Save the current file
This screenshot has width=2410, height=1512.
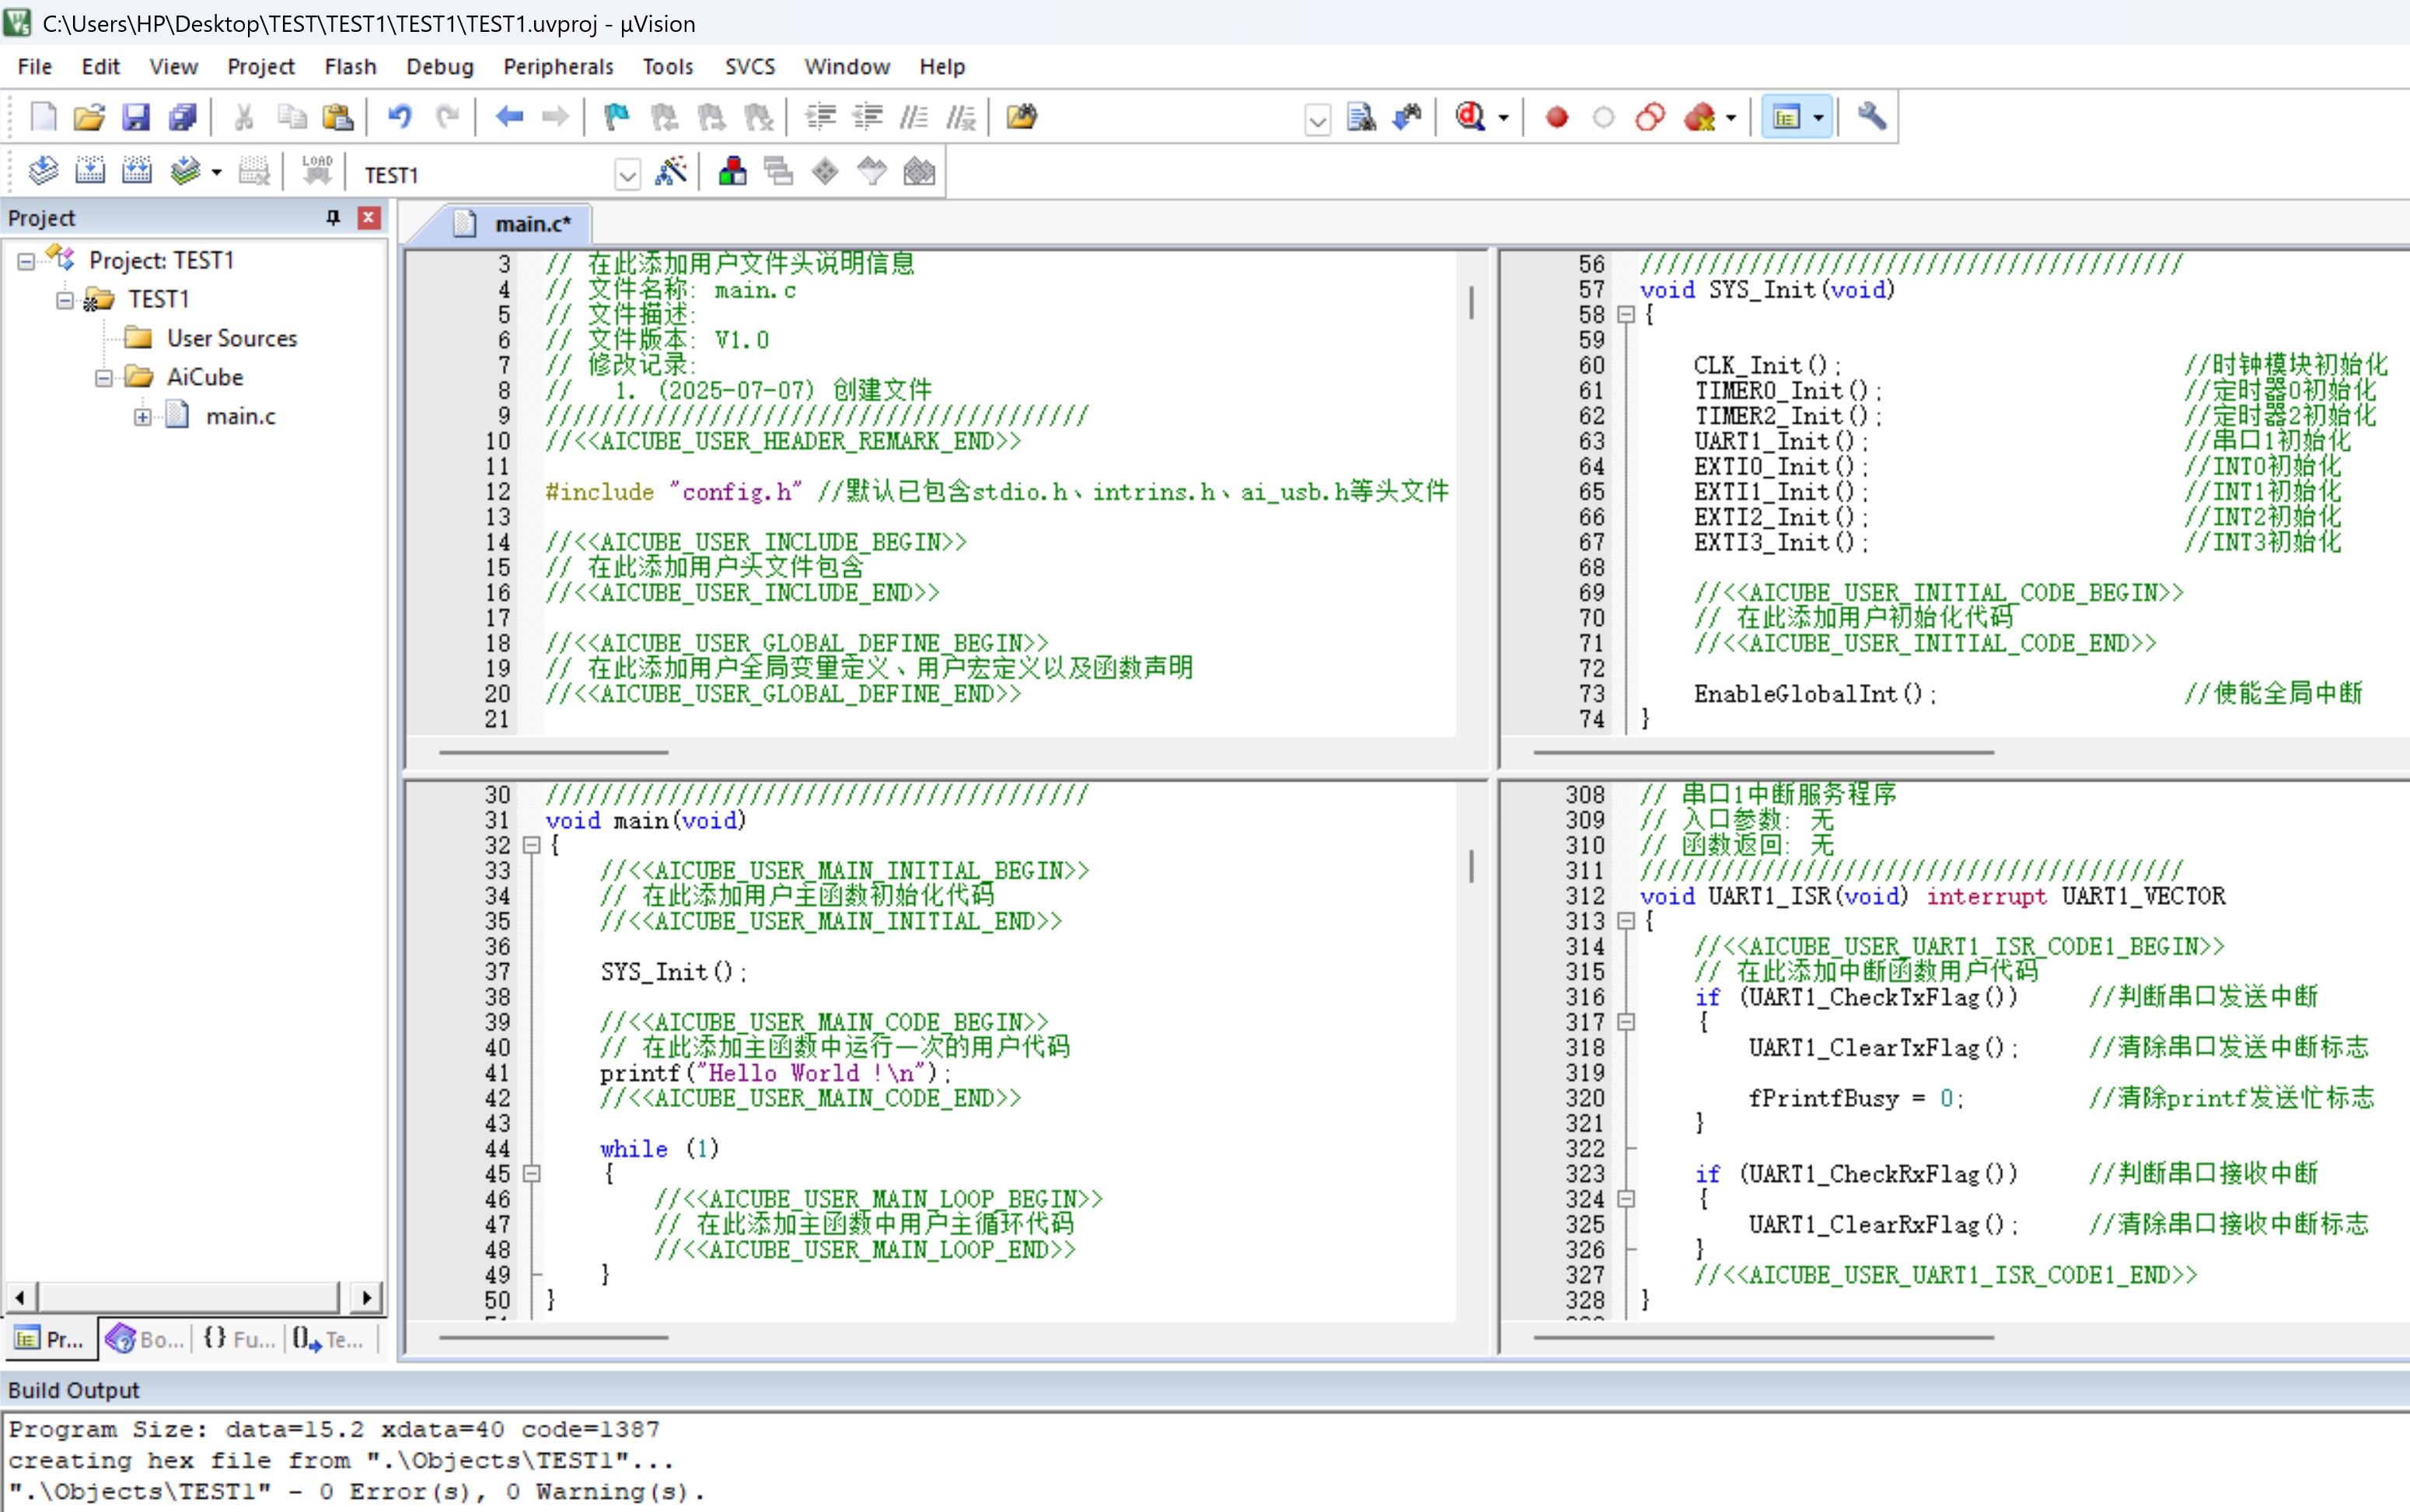pos(136,117)
